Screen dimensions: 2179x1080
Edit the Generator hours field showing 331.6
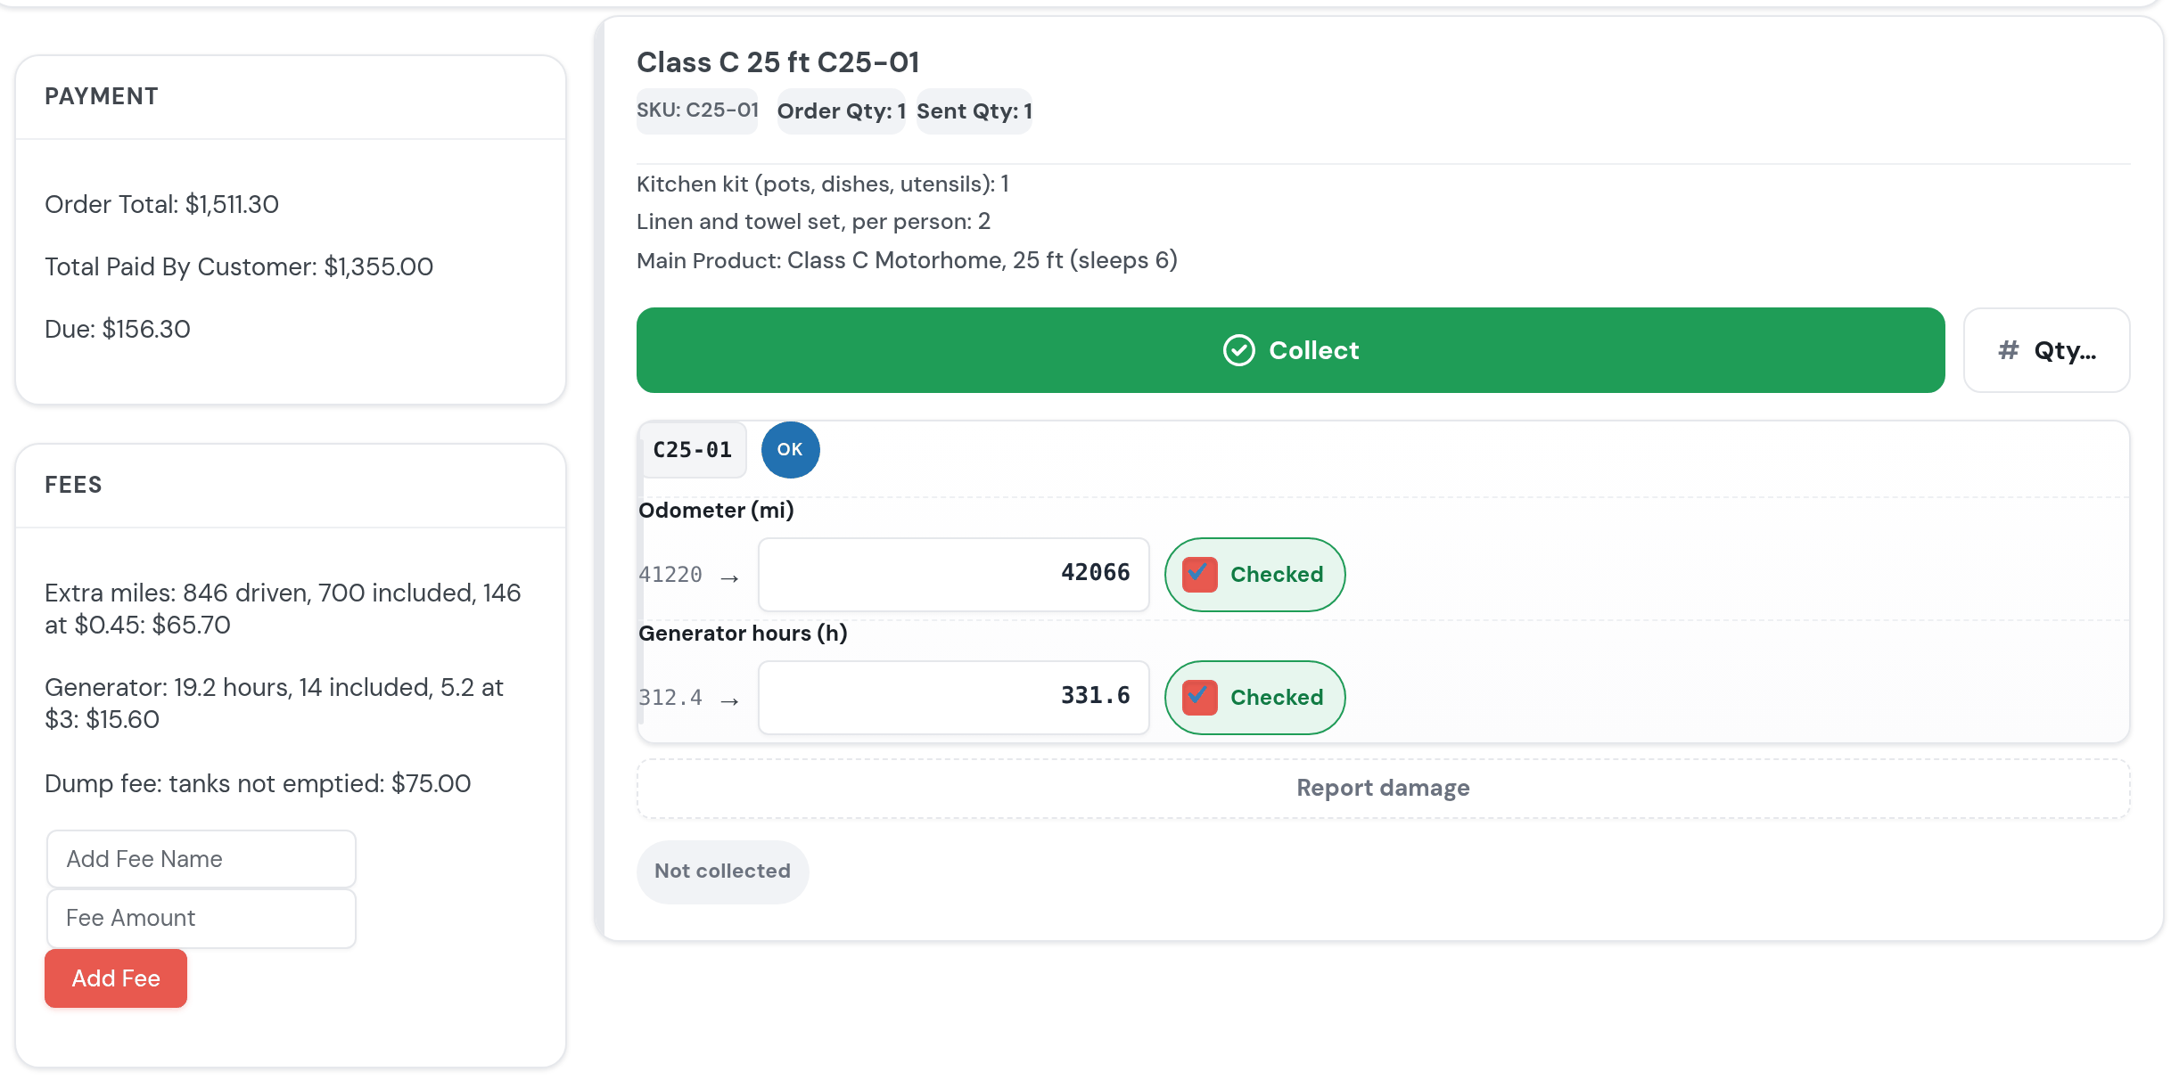click(954, 697)
